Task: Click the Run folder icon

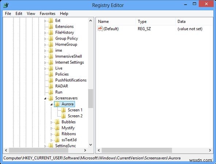Action: point(51,92)
